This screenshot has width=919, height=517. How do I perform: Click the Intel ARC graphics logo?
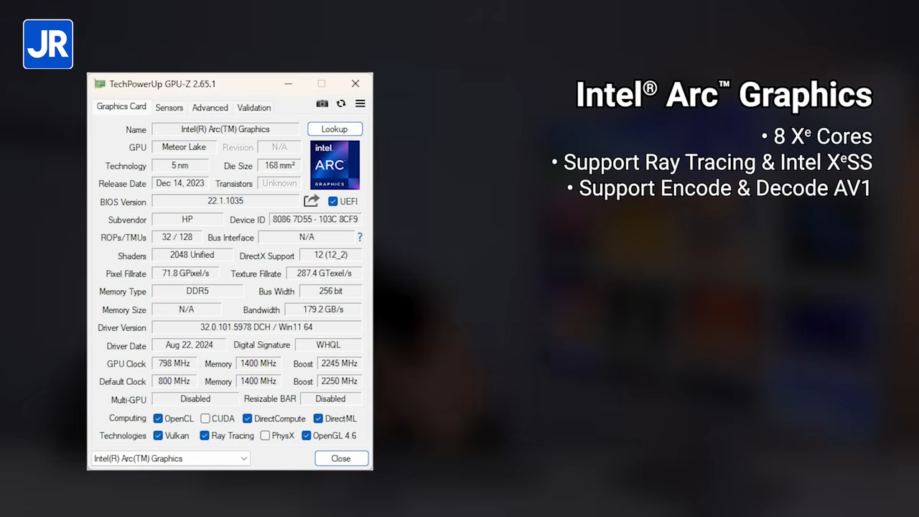(x=335, y=165)
